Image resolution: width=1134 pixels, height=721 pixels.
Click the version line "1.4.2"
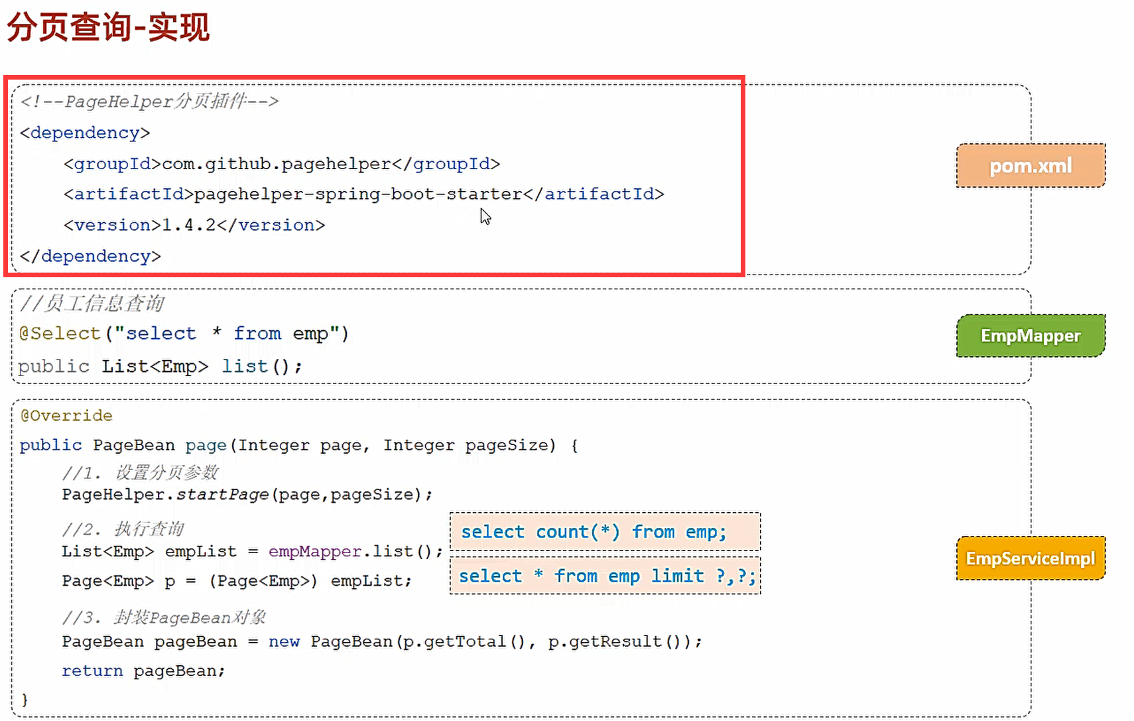pyautogui.click(x=194, y=225)
